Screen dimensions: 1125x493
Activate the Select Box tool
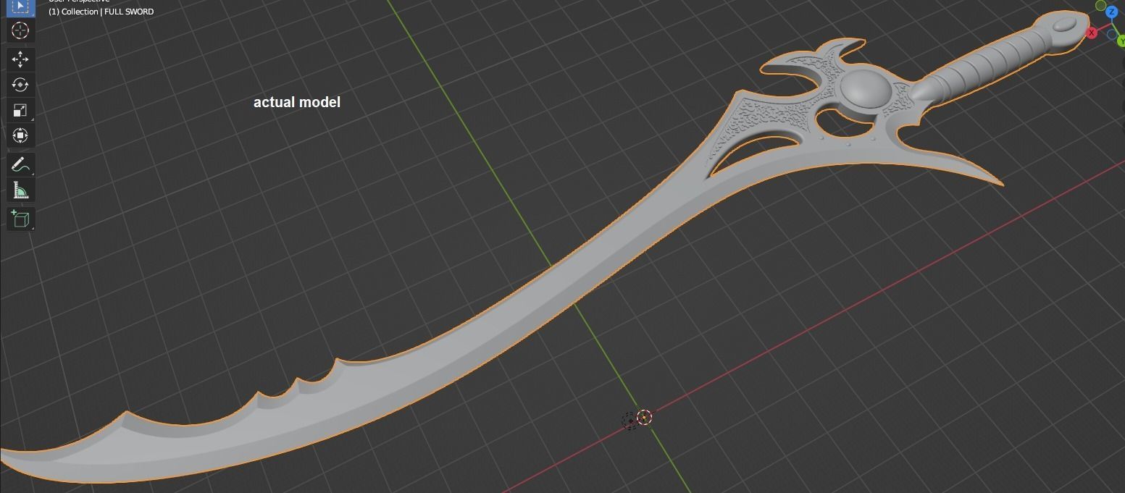click(x=20, y=7)
